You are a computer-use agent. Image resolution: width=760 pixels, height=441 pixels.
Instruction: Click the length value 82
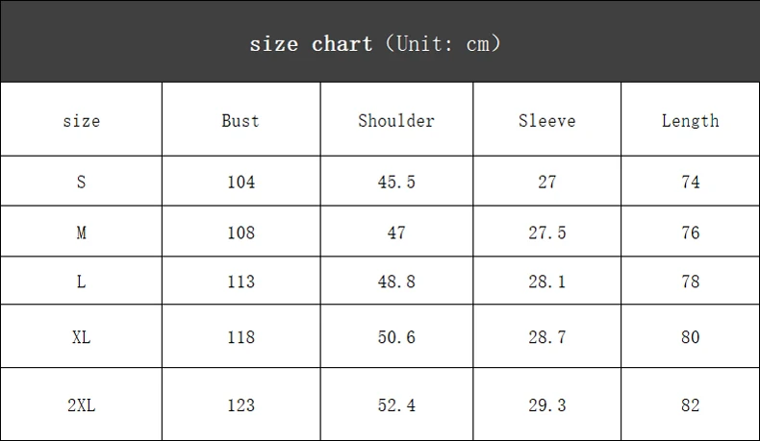(690, 405)
